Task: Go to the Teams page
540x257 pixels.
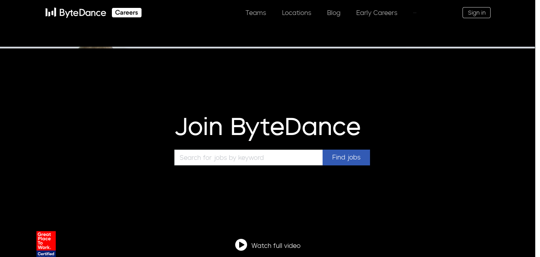Action: pos(256,13)
